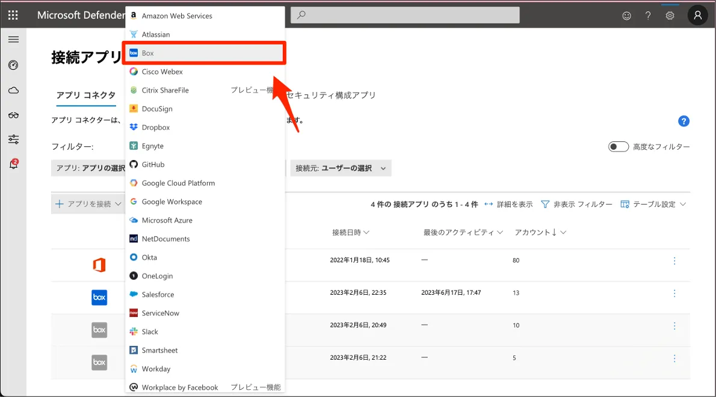Viewport: 716px width, 397px height.
Task: Open the app launcher waffle icon
Action: [x=13, y=15]
